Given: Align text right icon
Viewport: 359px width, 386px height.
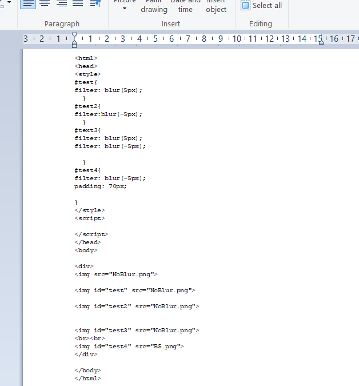Looking at the screenshot, I should (x=62, y=3).
